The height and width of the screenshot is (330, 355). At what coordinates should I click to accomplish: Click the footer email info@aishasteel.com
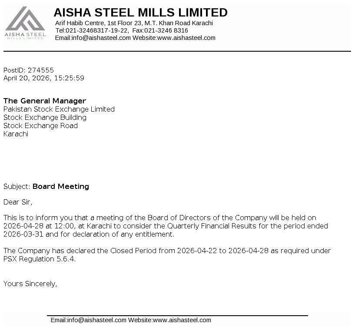[x=96, y=320]
